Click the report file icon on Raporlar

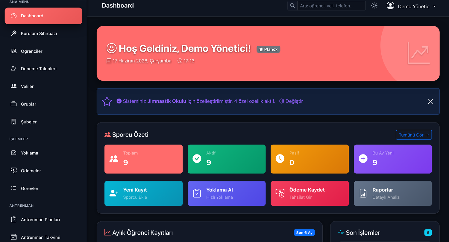pyautogui.click(x=363, y=193)
